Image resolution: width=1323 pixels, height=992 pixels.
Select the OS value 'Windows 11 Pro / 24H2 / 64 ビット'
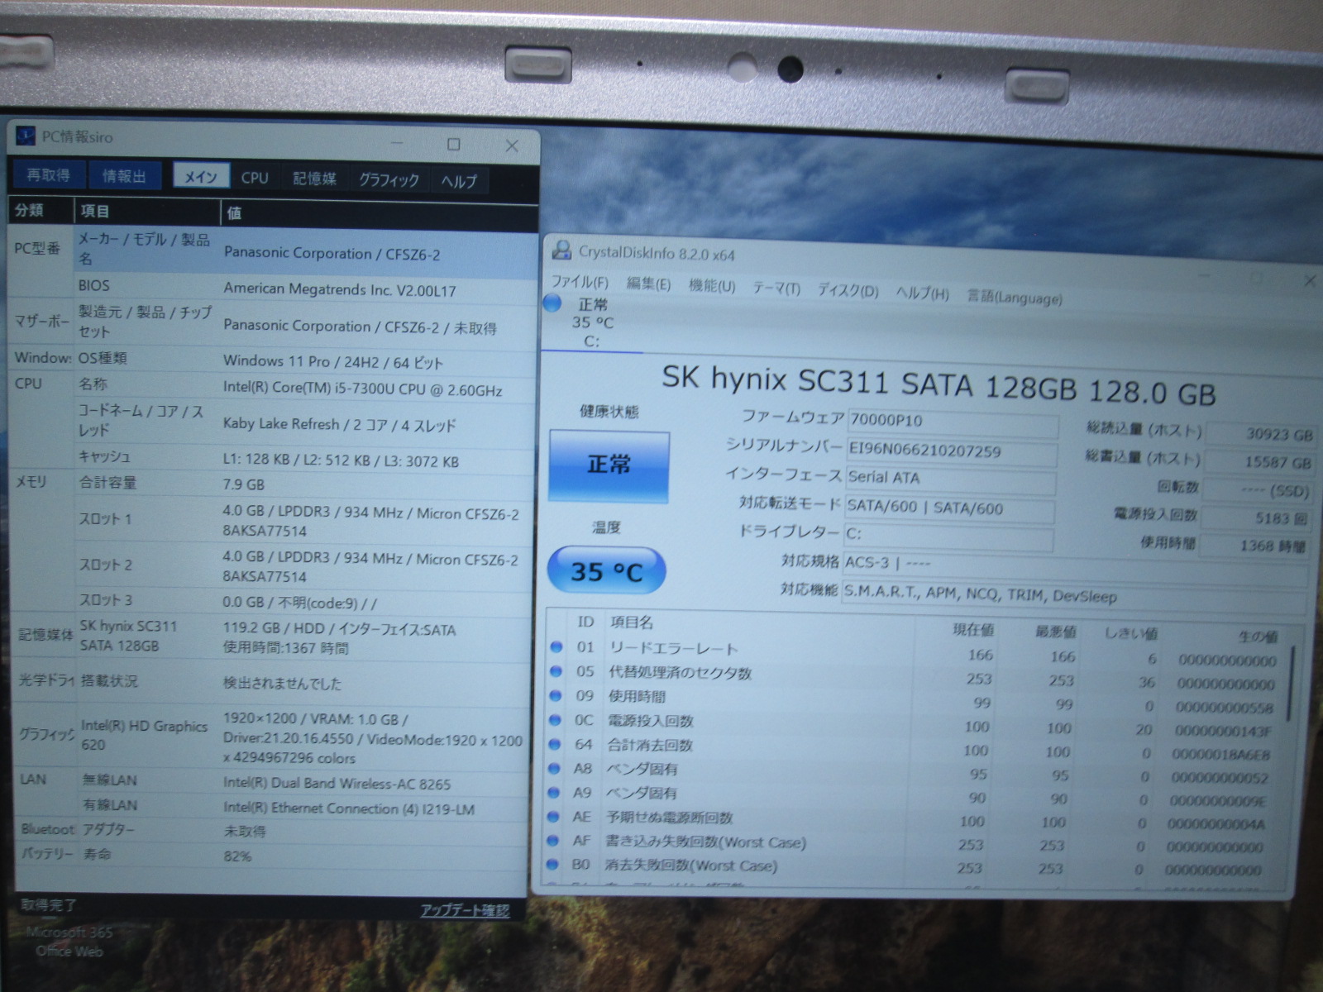click(333, 362)
